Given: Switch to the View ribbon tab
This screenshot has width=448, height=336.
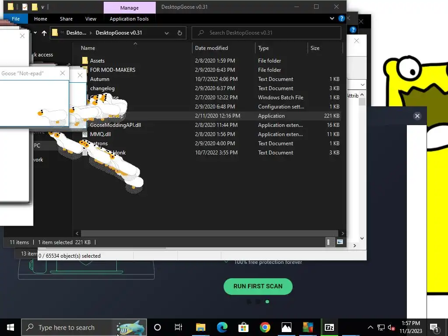Looking at the screenshot, I should [91, 19].
